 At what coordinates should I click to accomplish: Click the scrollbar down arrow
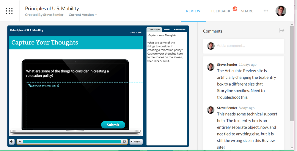pos(292,148)
